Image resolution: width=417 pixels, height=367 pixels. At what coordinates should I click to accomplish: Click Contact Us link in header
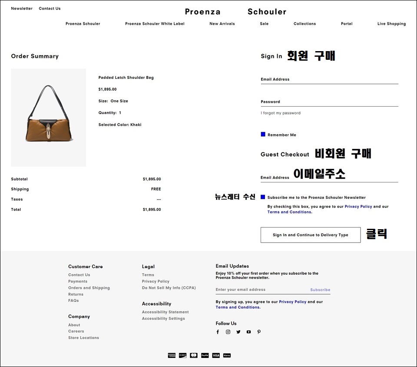pyautogui.click(x=50, y=9)
